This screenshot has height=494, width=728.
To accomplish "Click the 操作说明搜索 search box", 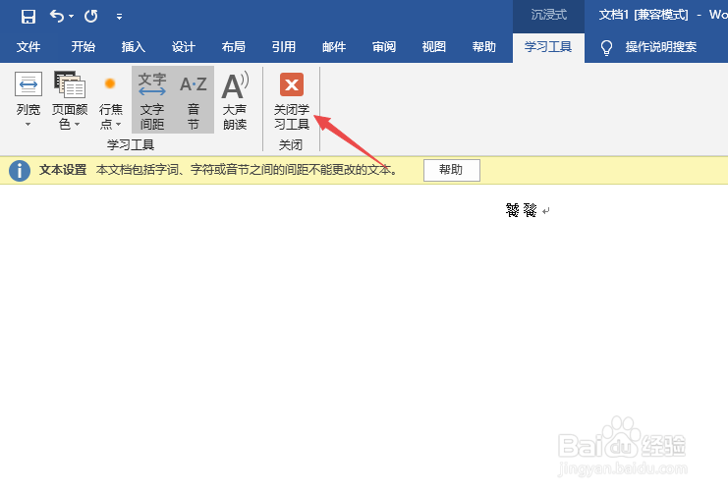I will [661, 47].
